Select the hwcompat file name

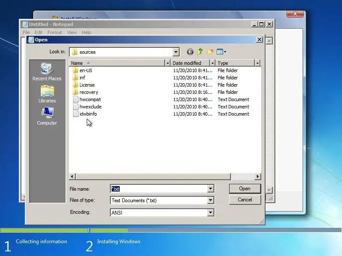(90, 99)
